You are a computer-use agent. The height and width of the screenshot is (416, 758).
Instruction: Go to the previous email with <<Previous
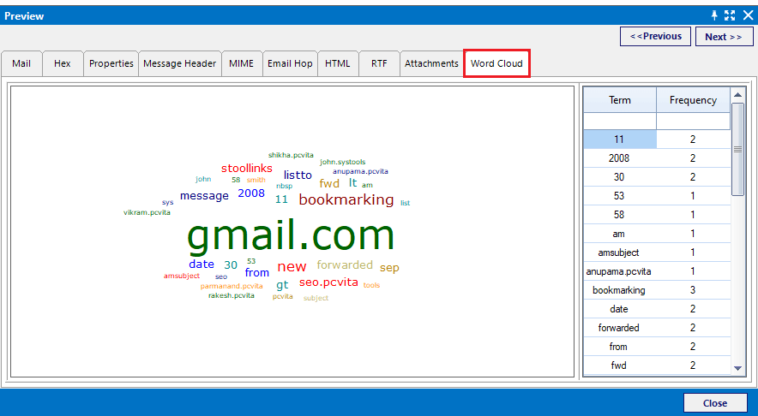655,36
